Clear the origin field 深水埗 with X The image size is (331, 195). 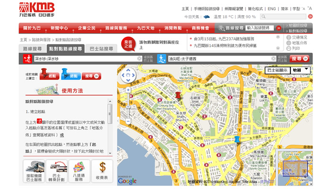(139, 59)
